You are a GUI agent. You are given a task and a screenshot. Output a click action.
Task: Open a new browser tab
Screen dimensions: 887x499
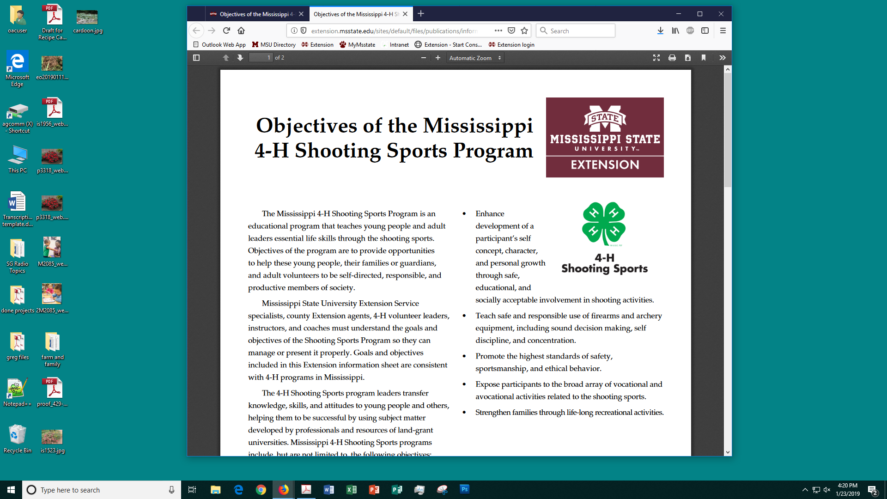(421, 14)
